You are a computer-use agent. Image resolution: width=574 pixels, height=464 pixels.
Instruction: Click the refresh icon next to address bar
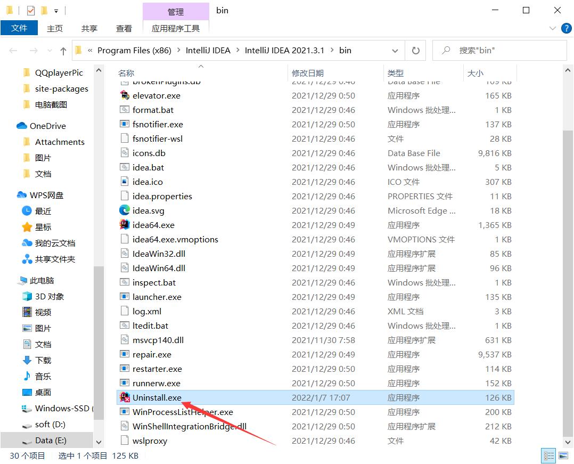coord(416,50)
